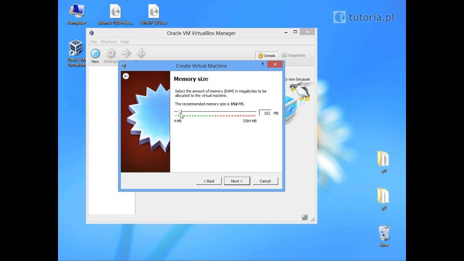Select the p1 folder on the desktop
Viewport: 464px width, 261px height.
click(384, 162)
